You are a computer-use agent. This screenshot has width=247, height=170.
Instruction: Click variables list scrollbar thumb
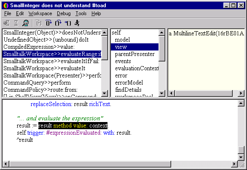[x=161, y=48]
